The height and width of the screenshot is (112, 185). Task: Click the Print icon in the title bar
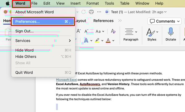pos(91,12)
